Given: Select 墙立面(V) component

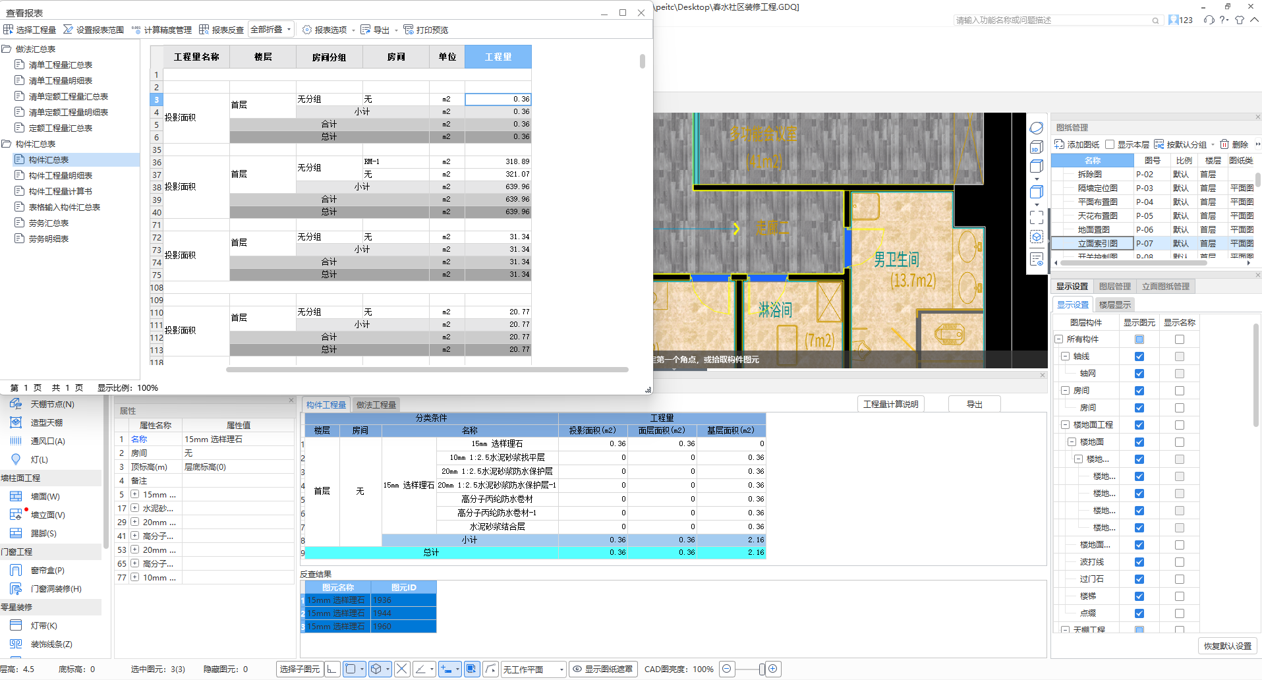Looking at the screenshot, I should click(47, 515).
